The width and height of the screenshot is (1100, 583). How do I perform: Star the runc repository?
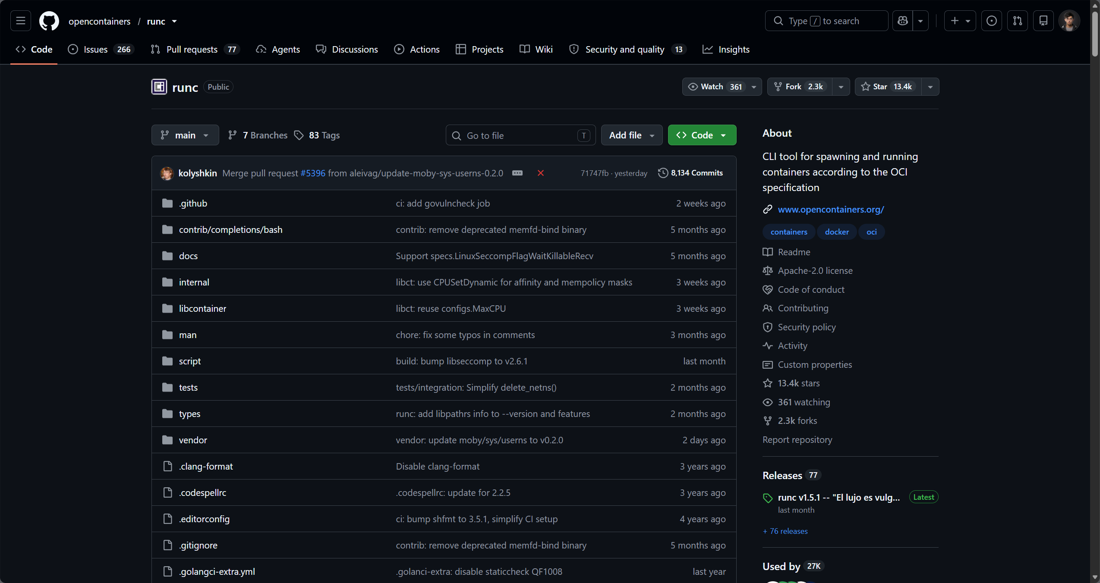tap(888, 87)
